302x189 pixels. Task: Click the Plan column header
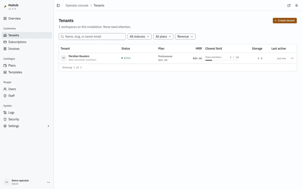[x=161, y=49]
